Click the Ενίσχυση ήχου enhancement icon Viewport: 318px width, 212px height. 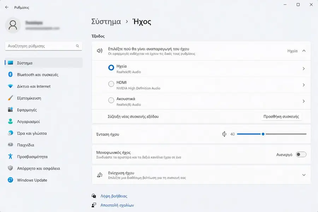[x=100, y=175]
